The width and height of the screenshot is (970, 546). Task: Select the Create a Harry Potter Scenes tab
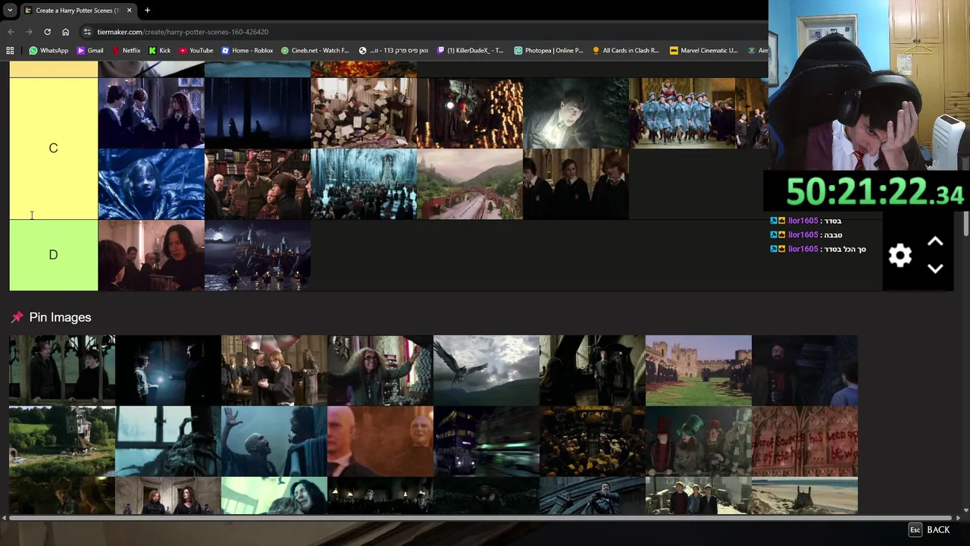[77, 10]
